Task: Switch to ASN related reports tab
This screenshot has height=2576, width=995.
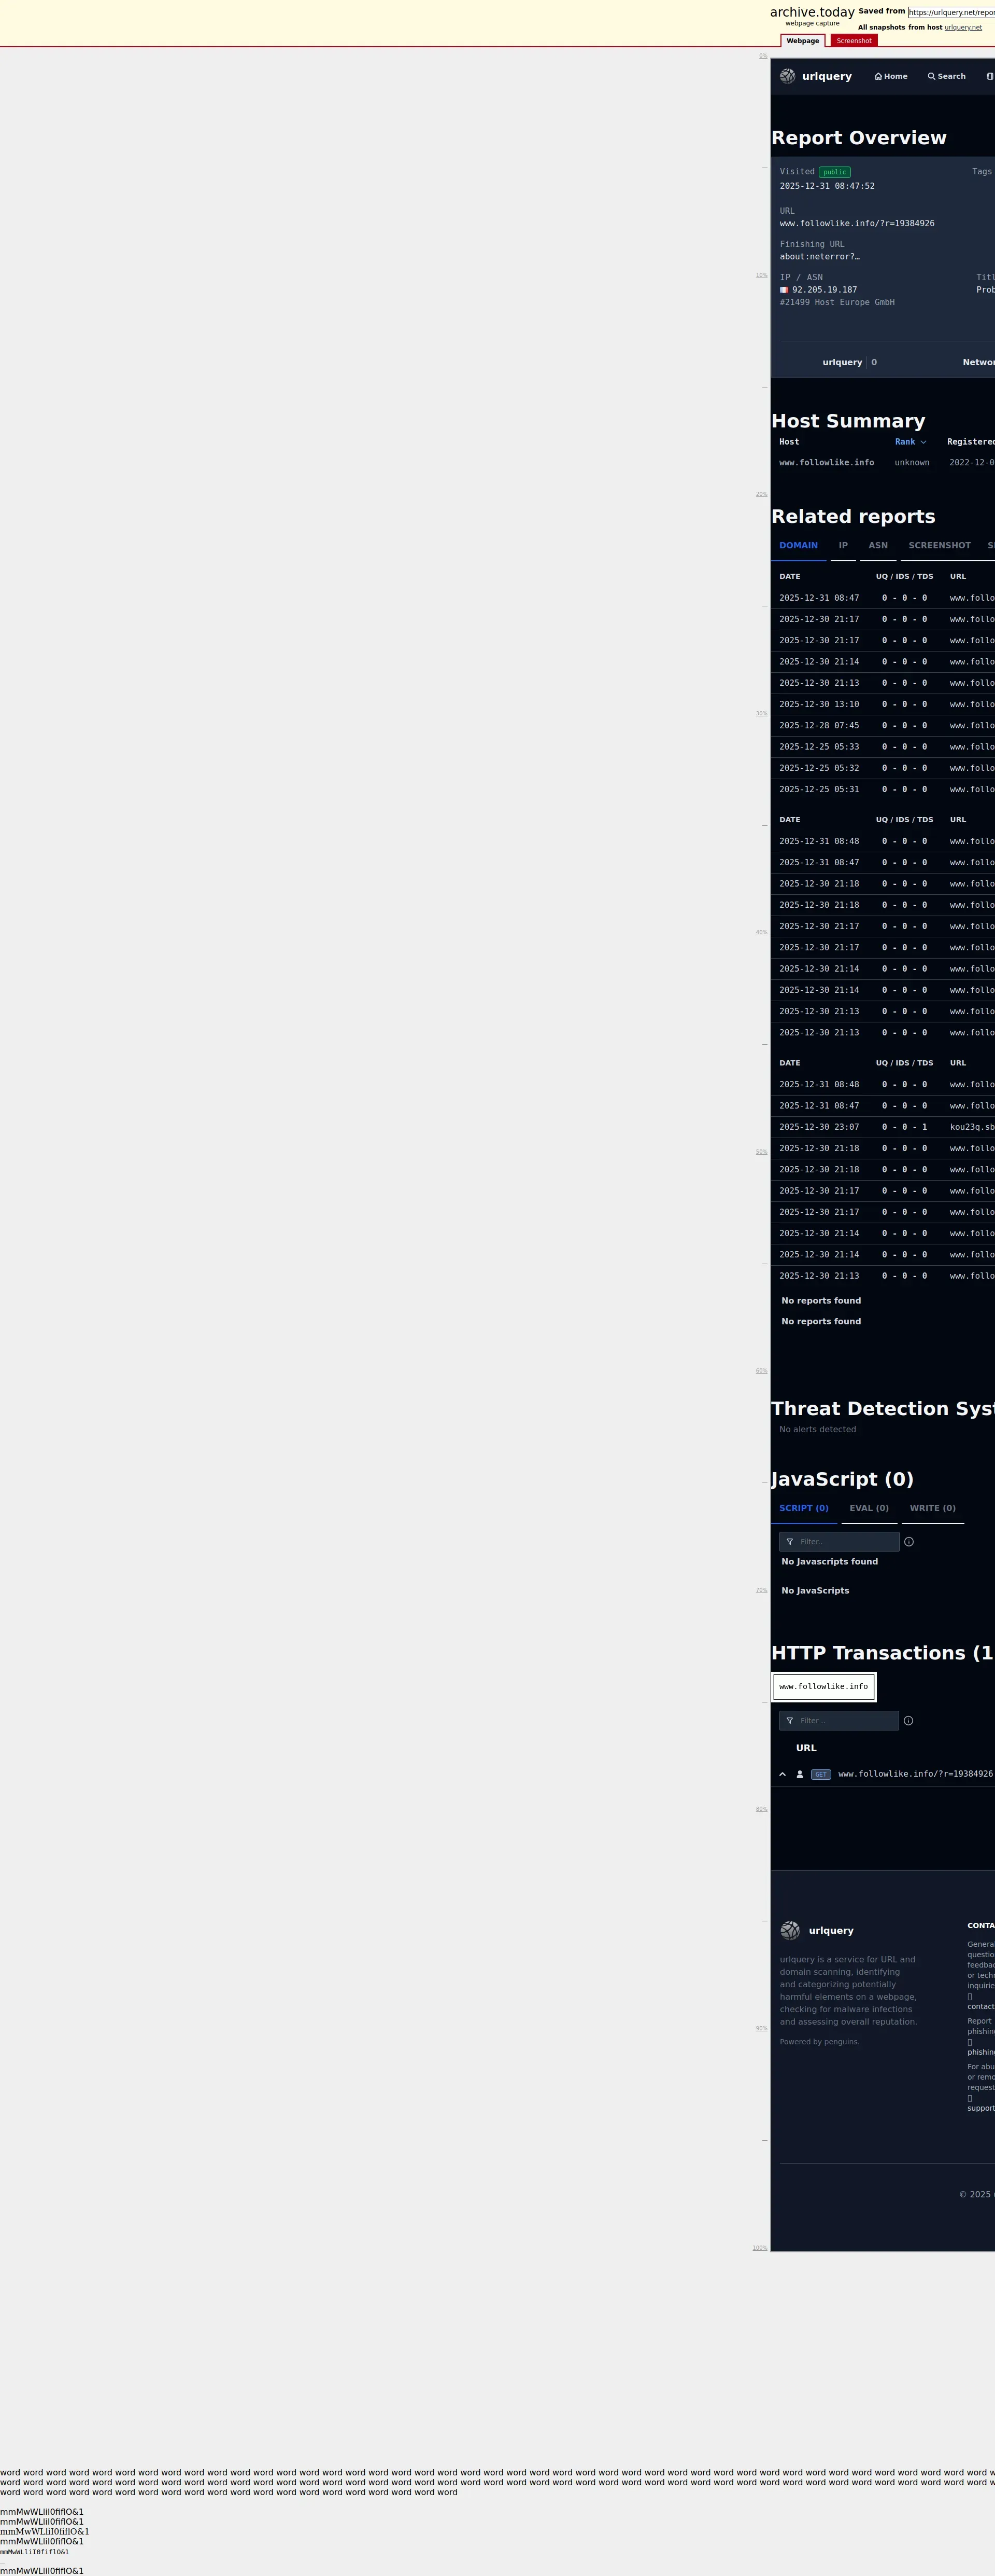Action: pos(878,546)
